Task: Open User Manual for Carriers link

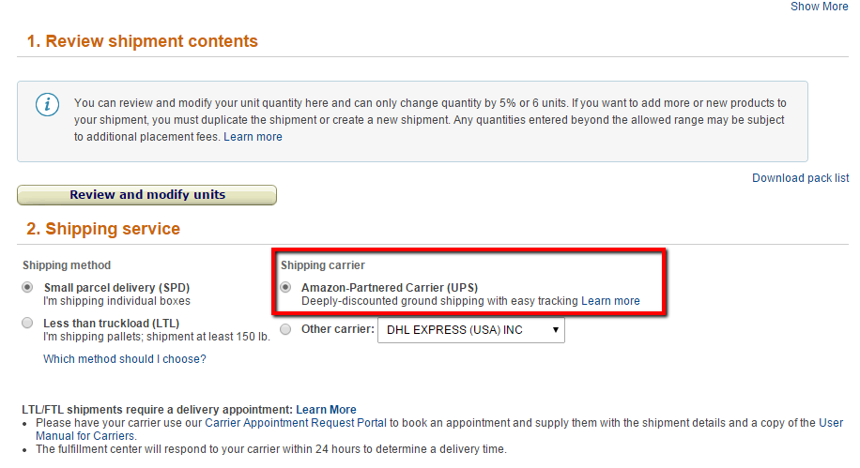Action: click(85, 436)
